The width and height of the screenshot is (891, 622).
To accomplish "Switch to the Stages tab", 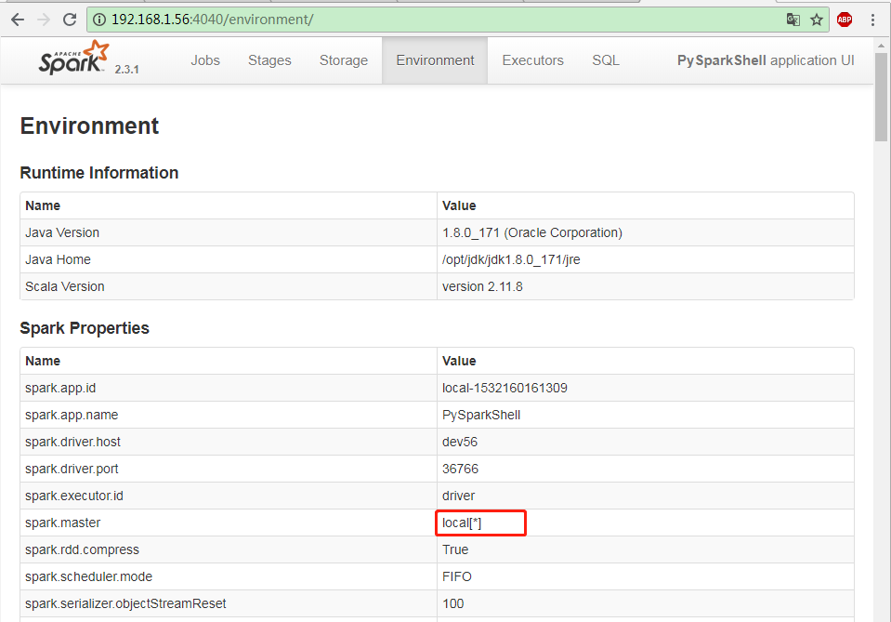I will coord(269,60).
